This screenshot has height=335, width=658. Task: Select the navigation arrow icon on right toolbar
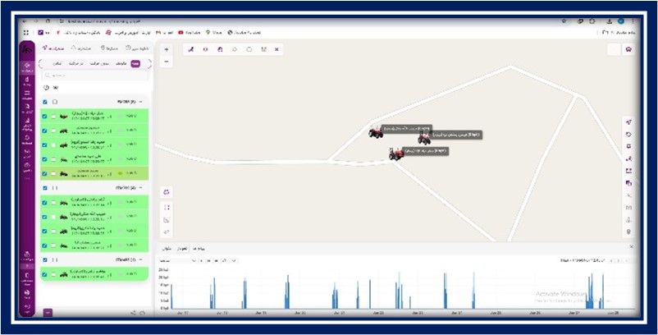tap(628, 122)
